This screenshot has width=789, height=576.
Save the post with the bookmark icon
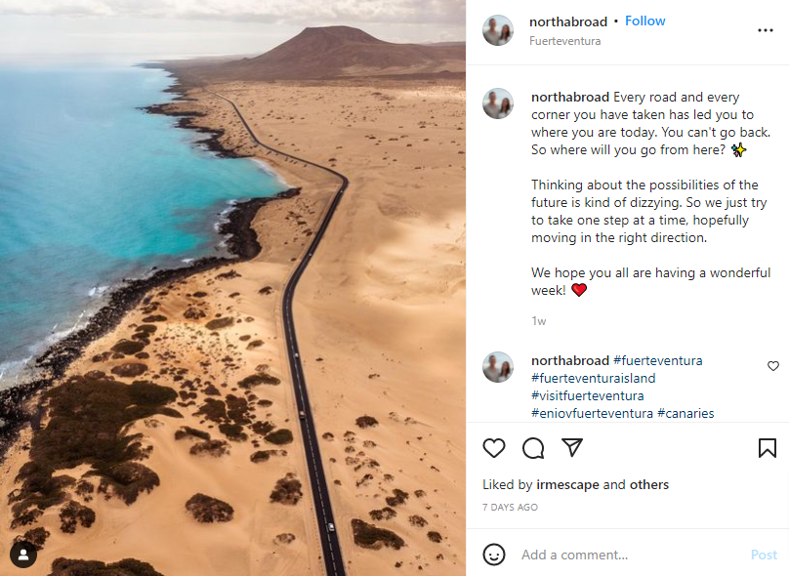(767, 448)
